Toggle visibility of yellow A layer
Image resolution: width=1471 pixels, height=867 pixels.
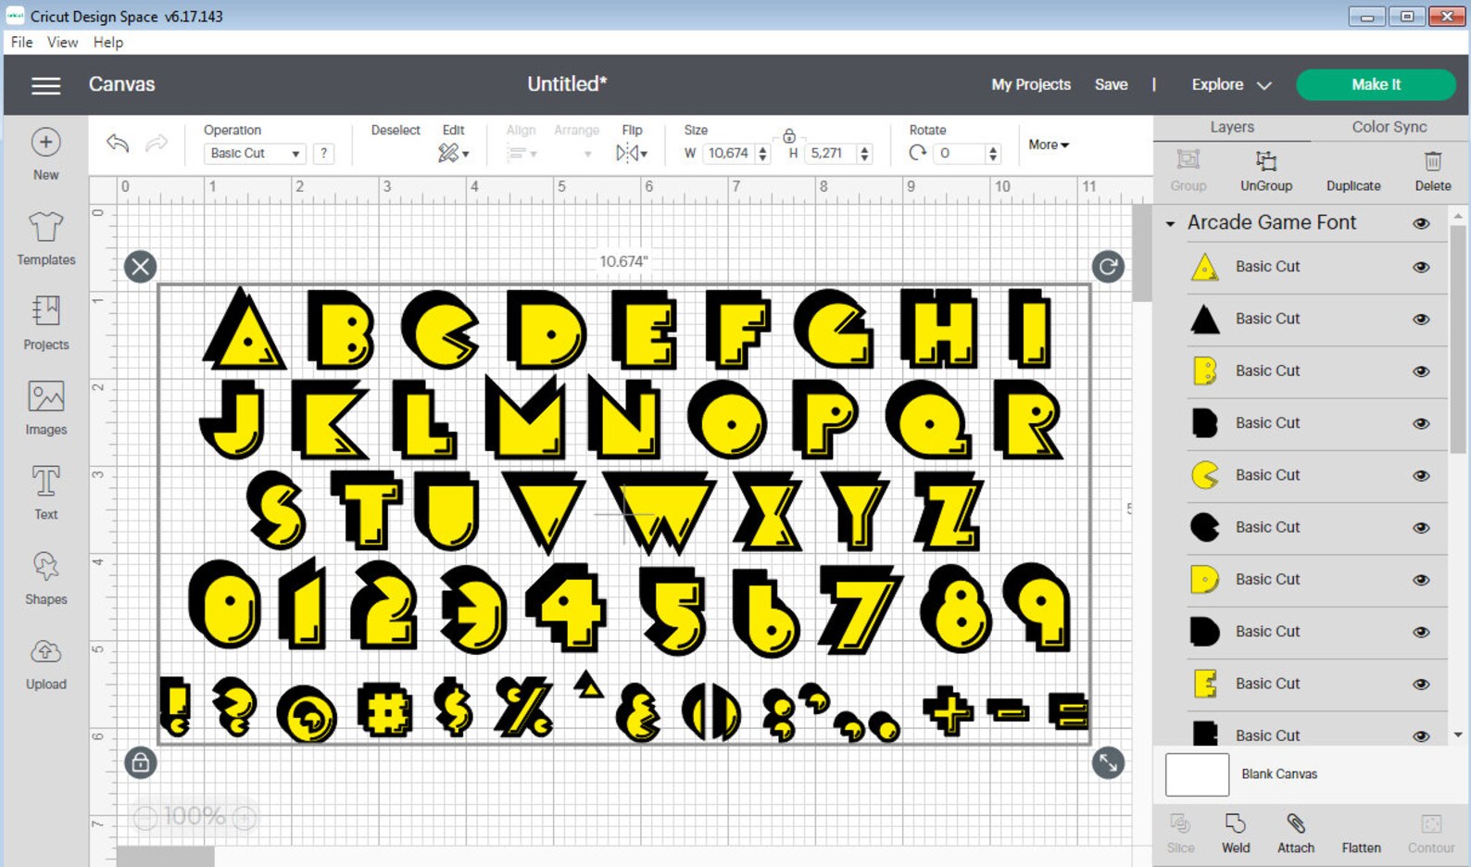(1421, 267)
